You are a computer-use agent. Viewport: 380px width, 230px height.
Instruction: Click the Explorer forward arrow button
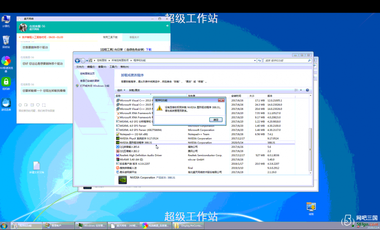coord(83,61)
